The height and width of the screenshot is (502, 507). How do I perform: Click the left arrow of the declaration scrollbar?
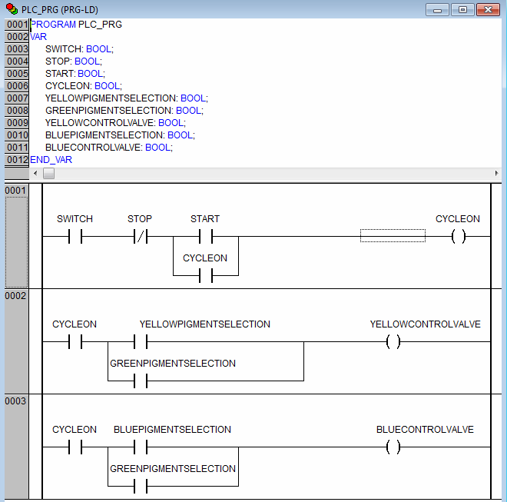(x=35, y=173)
